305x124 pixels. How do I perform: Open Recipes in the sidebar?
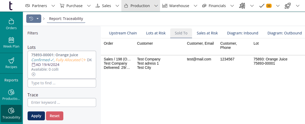pyautogui.click(x=11, y=63)
